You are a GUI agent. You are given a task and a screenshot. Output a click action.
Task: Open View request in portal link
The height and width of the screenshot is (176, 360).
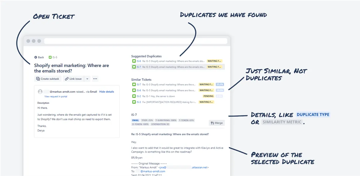[x=56, y=96]
